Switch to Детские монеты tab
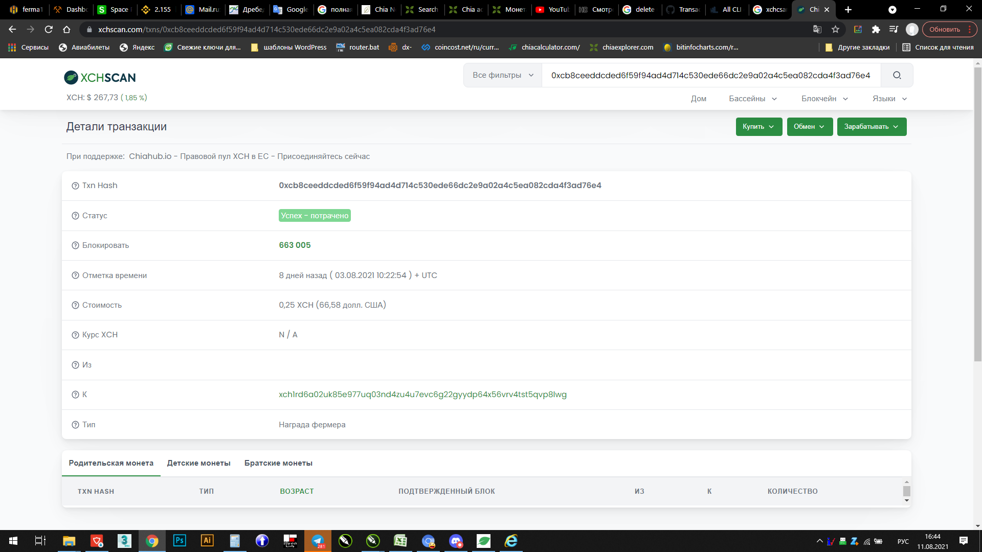 (x=198, y=463)
